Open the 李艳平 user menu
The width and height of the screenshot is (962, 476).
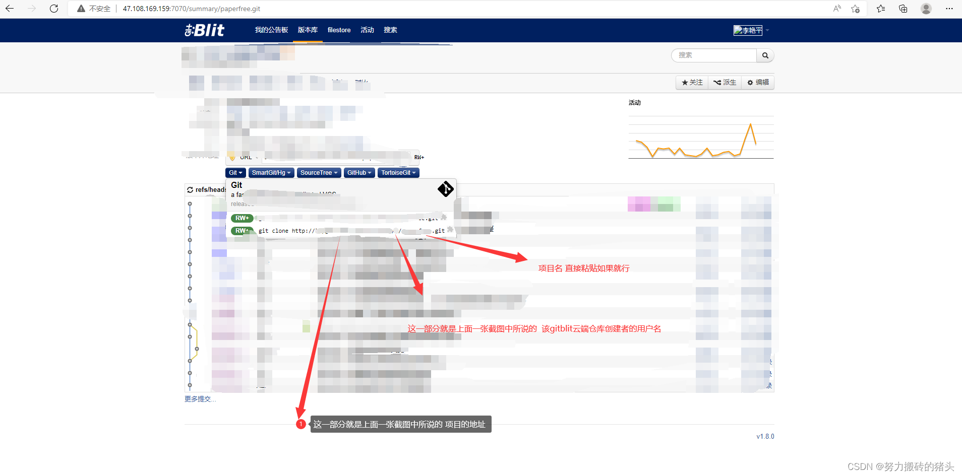751,30
